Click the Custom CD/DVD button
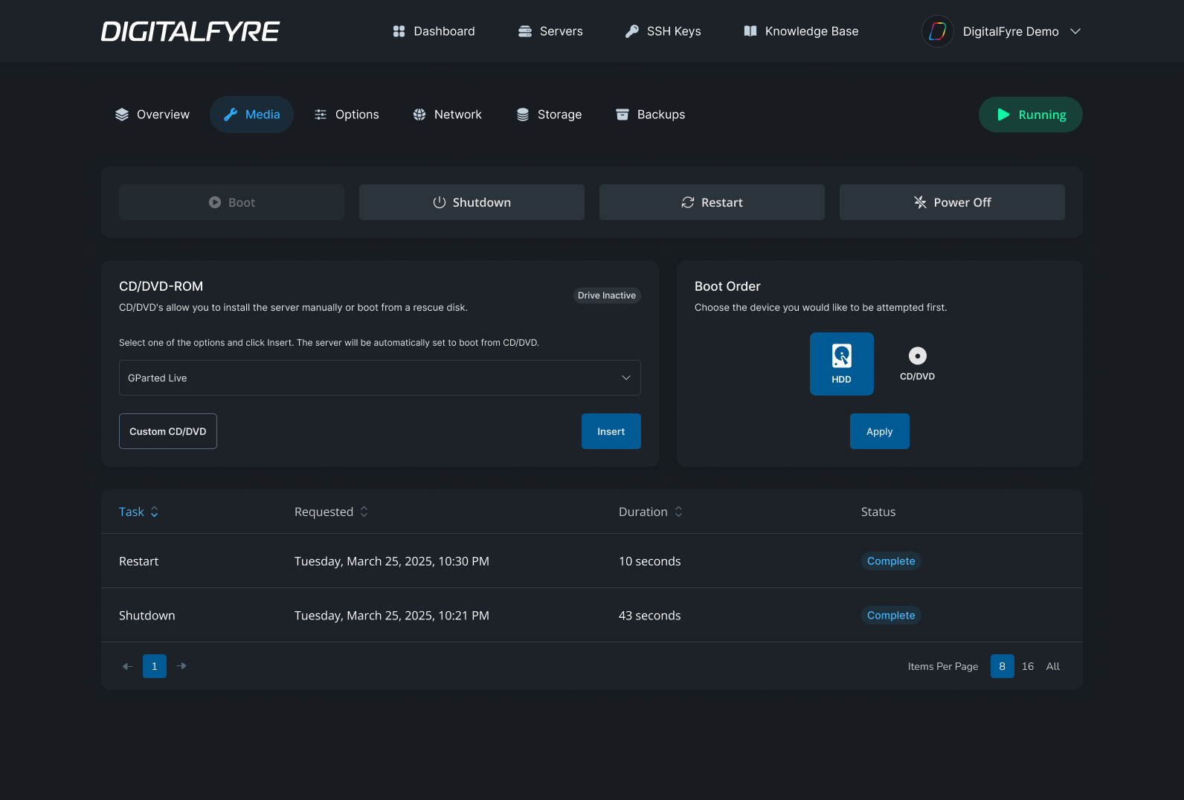Viewport: 1184px width, 800px height. [168, 431]
